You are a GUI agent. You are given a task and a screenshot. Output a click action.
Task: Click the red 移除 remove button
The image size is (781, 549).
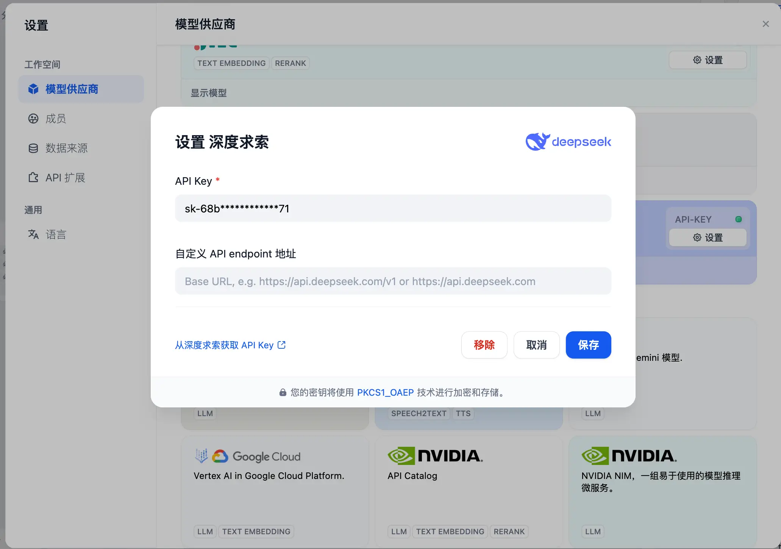(484, 345)
